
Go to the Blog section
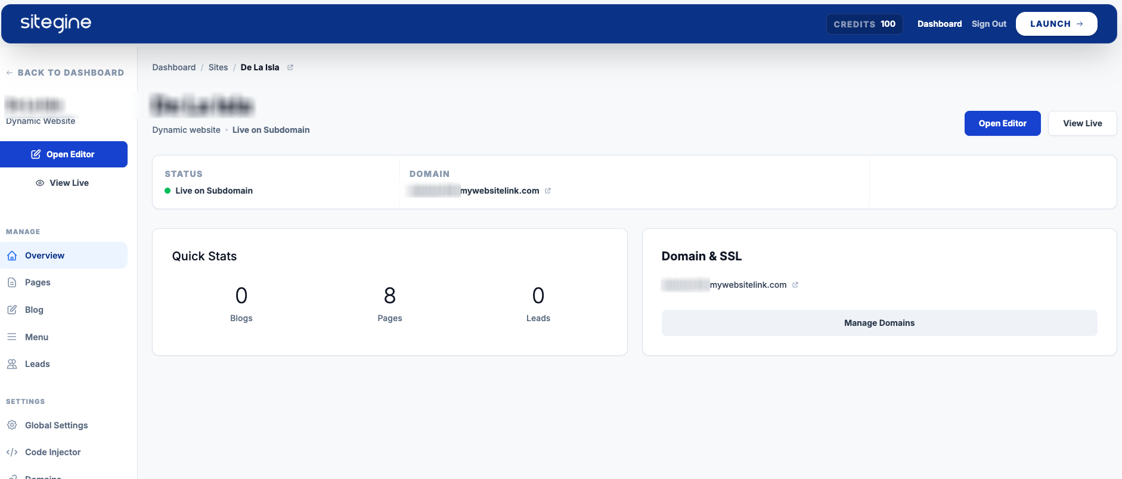coord(64,310)
